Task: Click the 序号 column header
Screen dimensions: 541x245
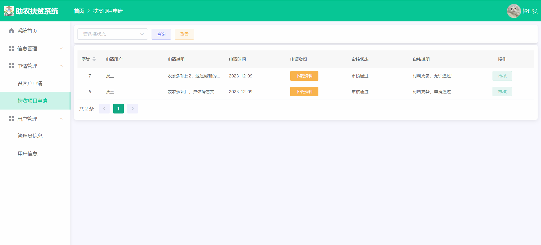Action: point(85,59)
